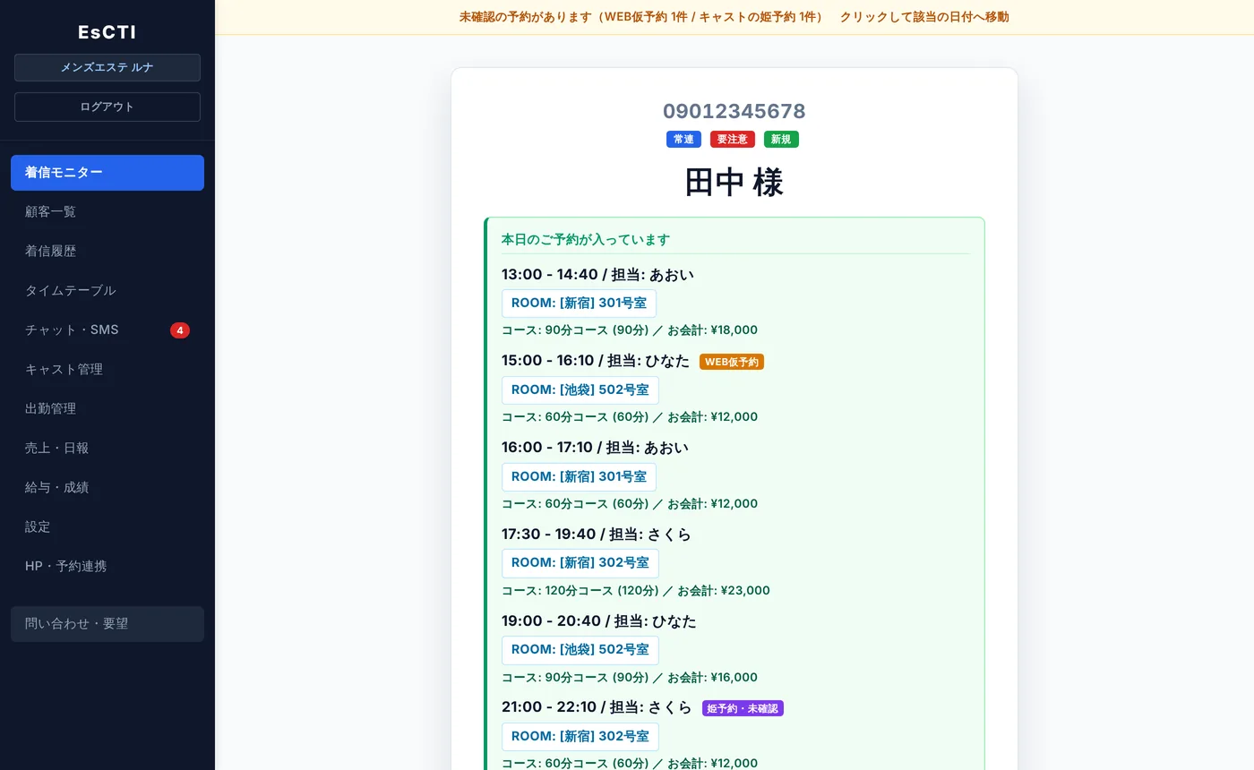Click the phone number 09012345678
1254x770 pixels.
pyautogui.click(x=734, y=111)
